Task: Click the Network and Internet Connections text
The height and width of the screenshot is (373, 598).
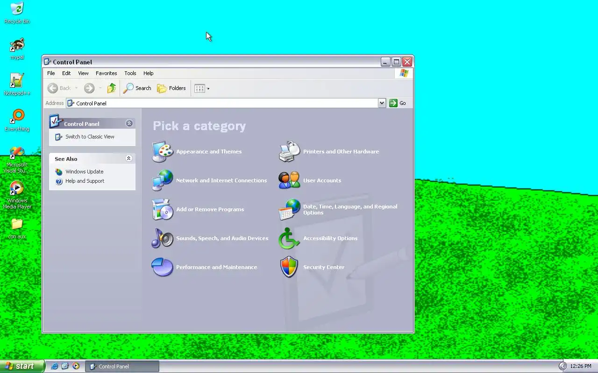Action: point(221,180)
